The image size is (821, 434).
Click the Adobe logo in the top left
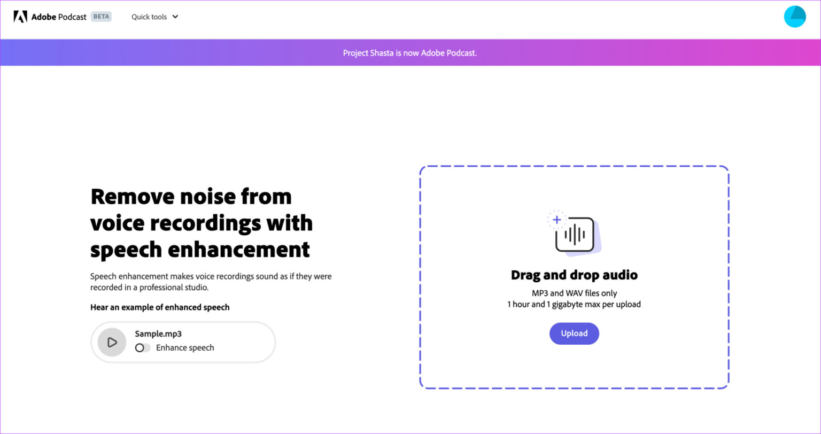pyautogui.click(x=20, y=16)
